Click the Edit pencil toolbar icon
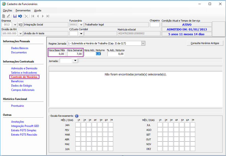226x156 pixels. point(9,16)
